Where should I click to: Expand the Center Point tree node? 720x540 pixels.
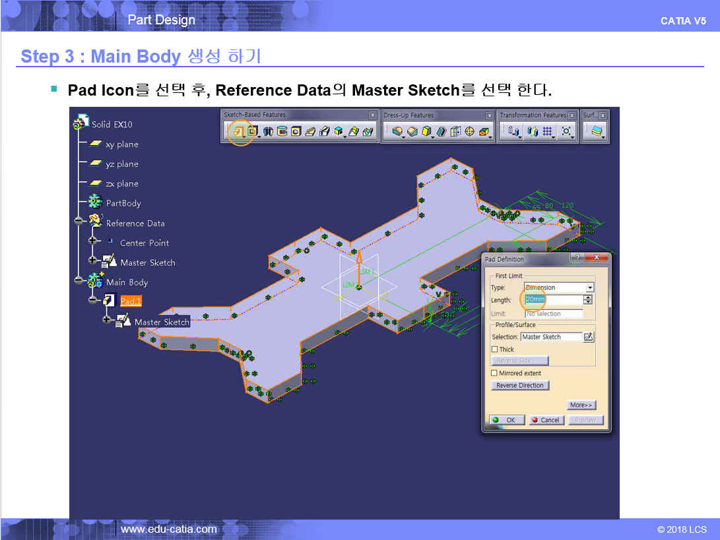click(92, 243)
